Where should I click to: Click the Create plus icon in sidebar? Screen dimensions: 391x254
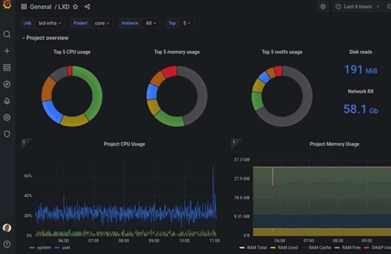pos(7,51)
